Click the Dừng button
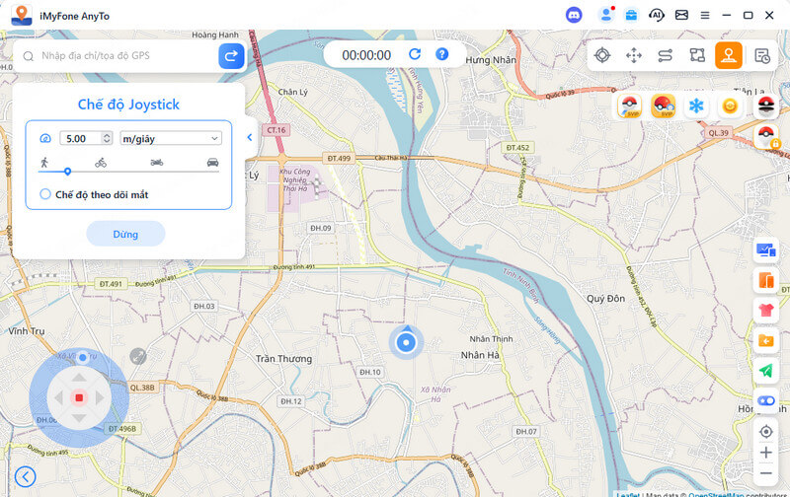Screen dimensions: 790x497 click(x=125, y=234)
